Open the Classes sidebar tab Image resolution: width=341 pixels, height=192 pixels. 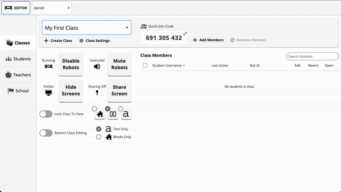18,43
